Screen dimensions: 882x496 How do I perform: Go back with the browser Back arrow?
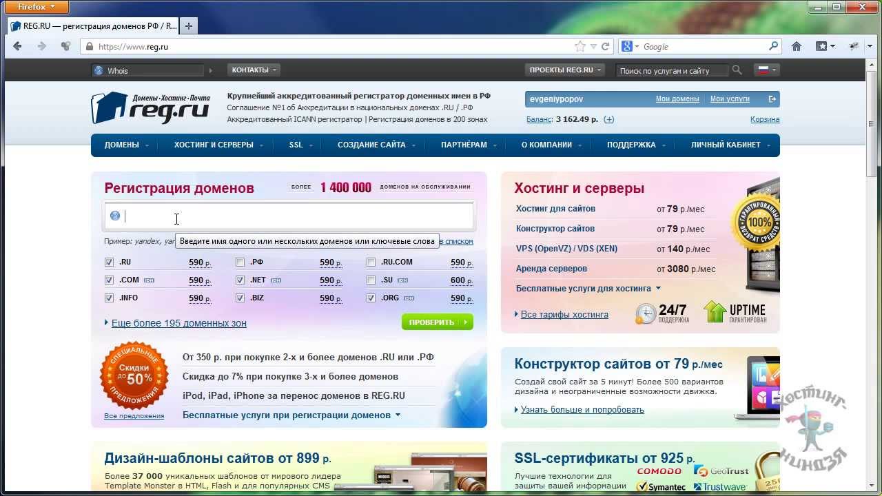pos(18,46)
